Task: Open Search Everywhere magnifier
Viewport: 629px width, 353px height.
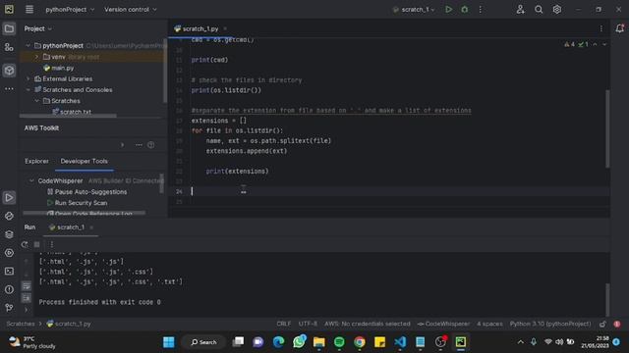Action: (539, 9)
